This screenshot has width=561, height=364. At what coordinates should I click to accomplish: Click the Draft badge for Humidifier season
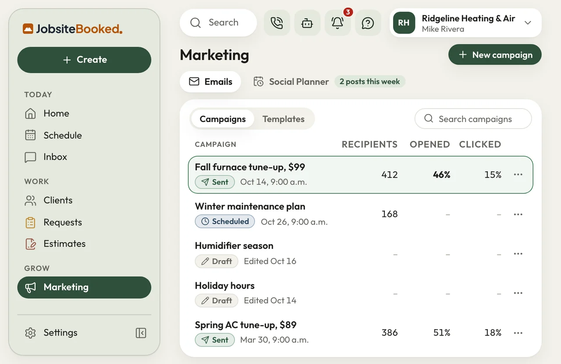click(217, 261)
